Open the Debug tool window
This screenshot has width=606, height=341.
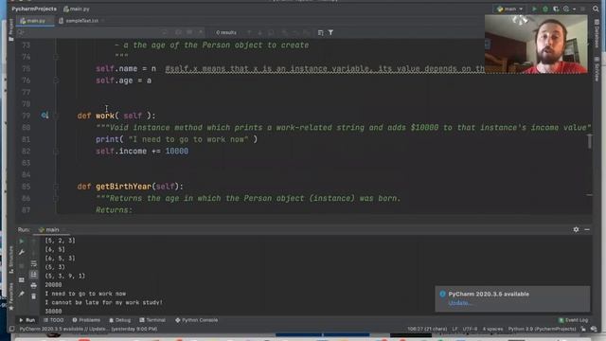pos(120,320)
